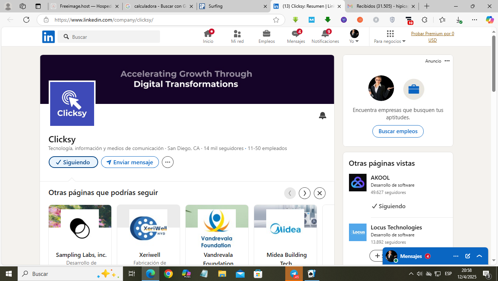Unfollow Clicksy via the Siguiendo button
498x281 pixels.
pyautogui.click(x=73, y=162)
